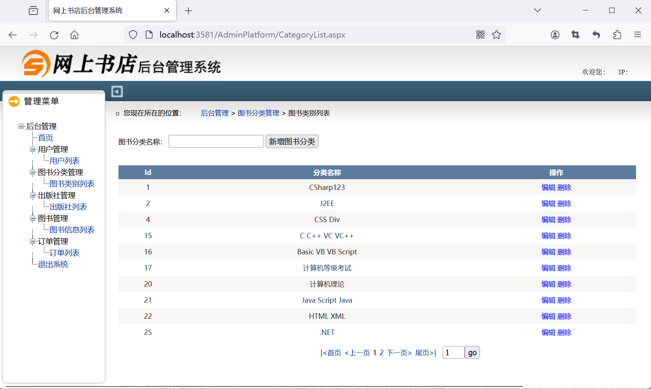Open the tab list dropdown arrow
Screen dimensions: 651x389
point(537,10)
